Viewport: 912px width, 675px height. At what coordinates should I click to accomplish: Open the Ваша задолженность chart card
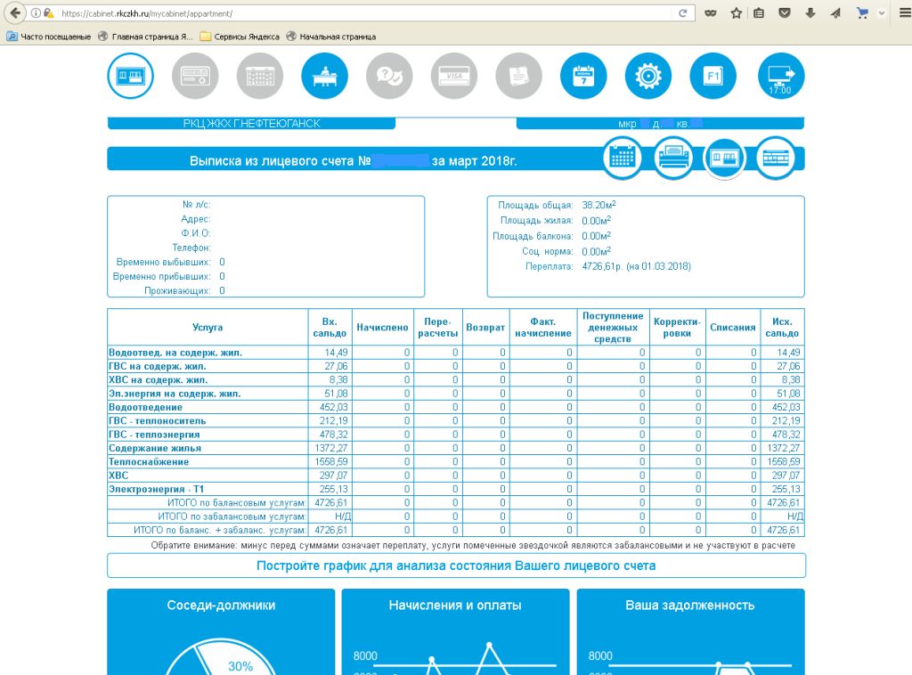690,632
